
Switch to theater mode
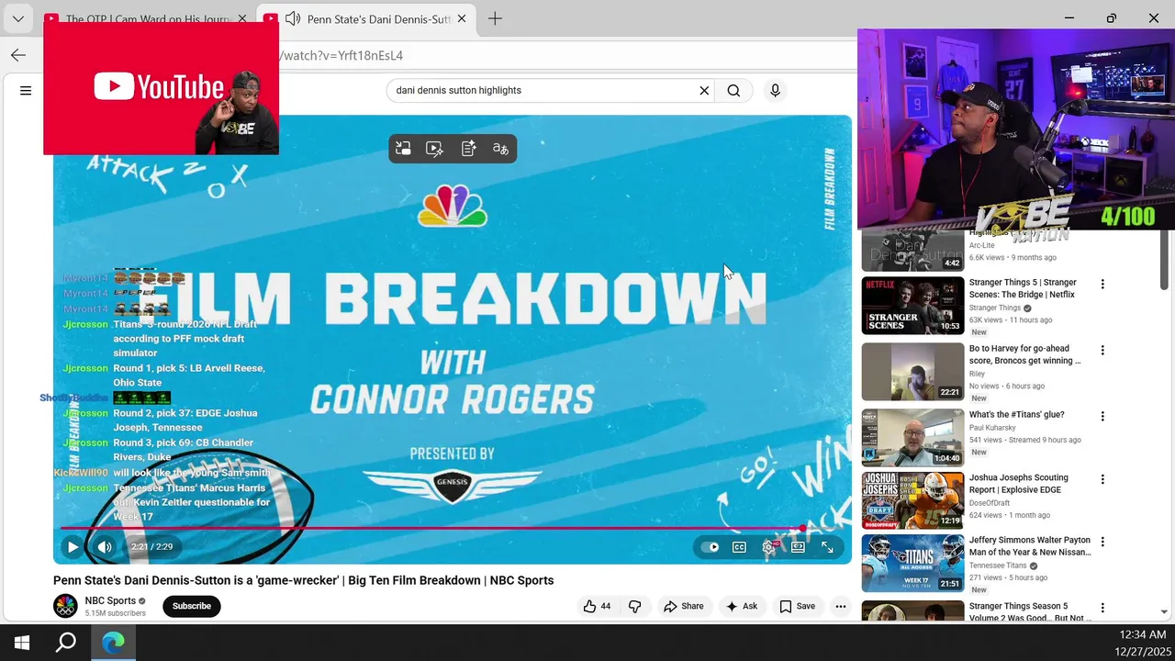tap(798, 547)
